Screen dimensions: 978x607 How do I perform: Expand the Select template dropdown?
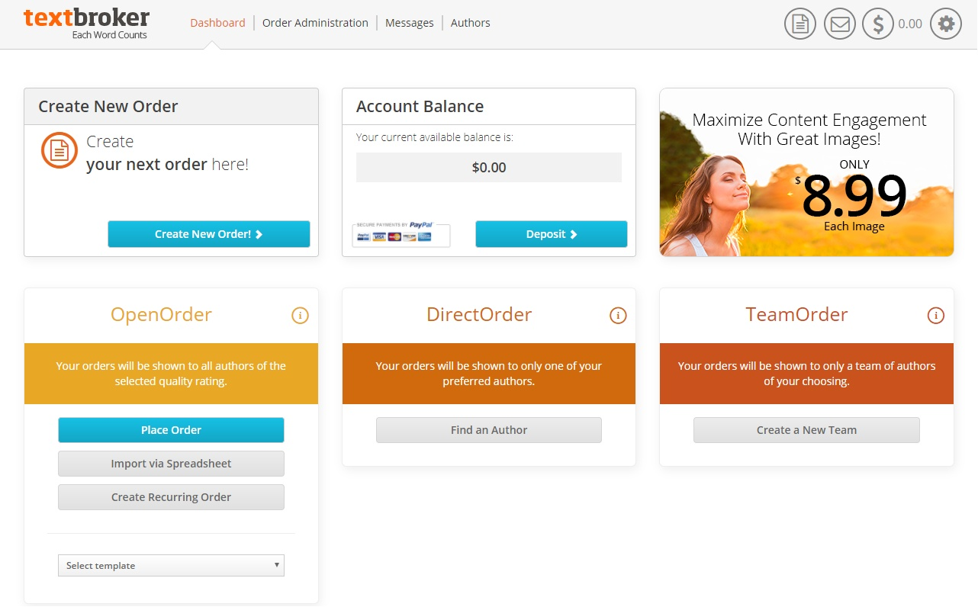171,565
